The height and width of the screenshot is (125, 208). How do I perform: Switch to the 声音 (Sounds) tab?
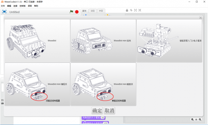click(101, 11)
